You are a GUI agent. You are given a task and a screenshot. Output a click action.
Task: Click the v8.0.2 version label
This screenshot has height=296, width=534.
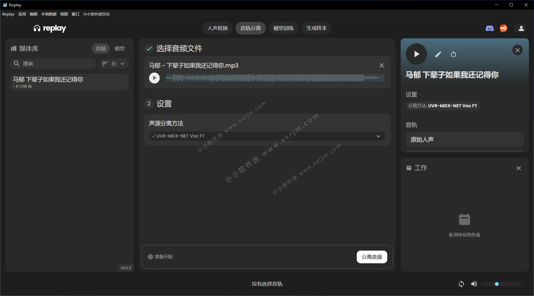(x=126, y=268)
